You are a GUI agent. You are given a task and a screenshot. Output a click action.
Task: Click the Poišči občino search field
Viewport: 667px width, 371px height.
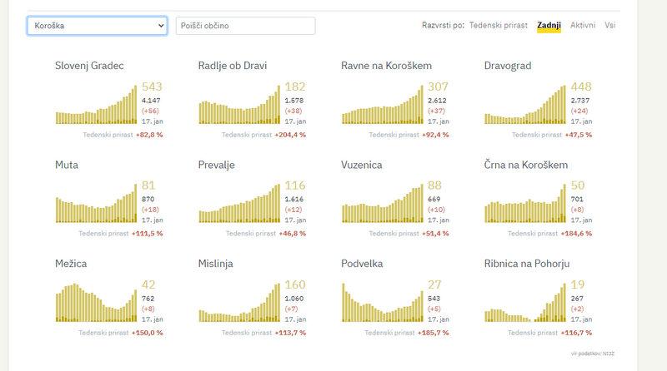[x=245, y=26]
